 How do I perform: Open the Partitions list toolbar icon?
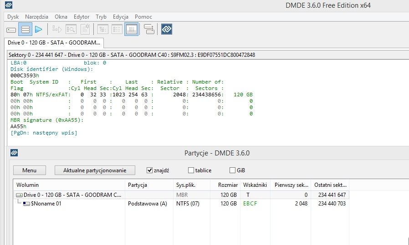pos(26,29)
